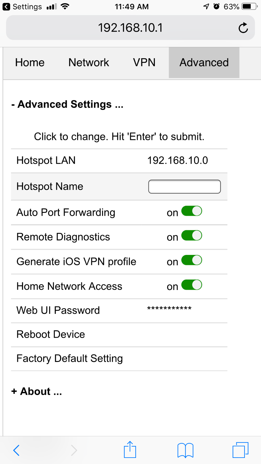Click Reboot Device
The height and width of the screenshot is (464, 261).
click(119, 335)
